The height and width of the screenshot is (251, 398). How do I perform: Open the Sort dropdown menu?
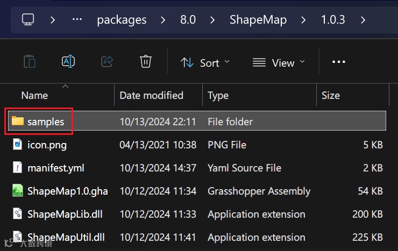click(x=205, y=62)
